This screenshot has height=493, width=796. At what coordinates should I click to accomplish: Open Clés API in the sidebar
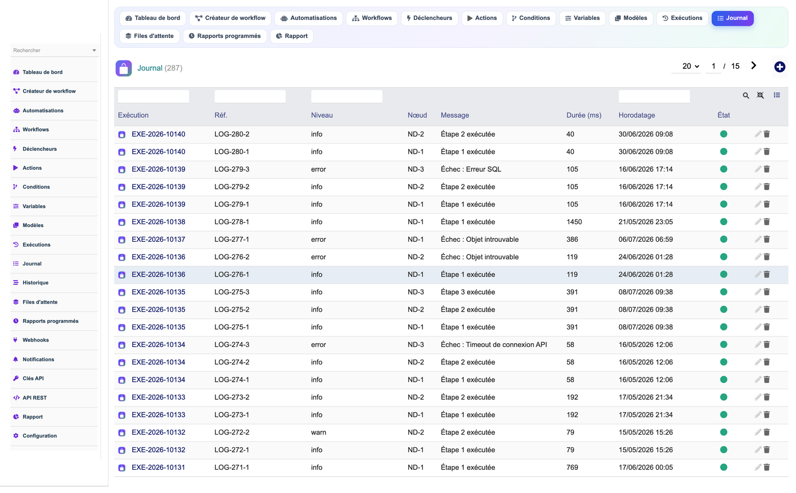(x=54, y=378)
